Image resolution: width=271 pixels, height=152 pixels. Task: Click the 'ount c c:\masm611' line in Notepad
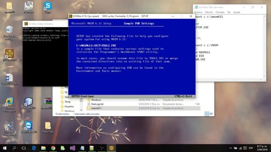coord(209,17)
